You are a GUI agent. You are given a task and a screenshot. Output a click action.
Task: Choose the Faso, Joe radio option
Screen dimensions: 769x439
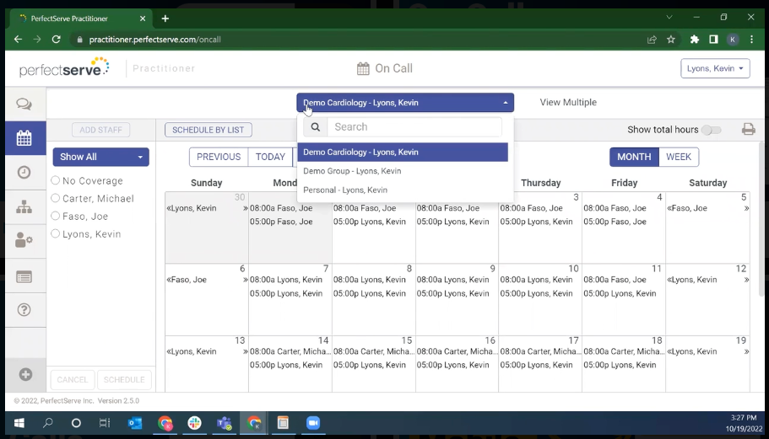(x=56, y=217)
